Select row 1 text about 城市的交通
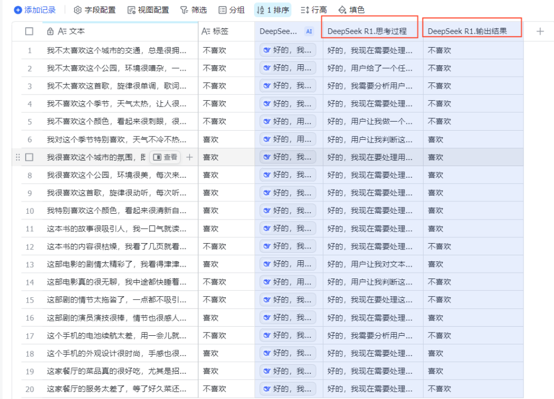 click(x=117, y=50)
